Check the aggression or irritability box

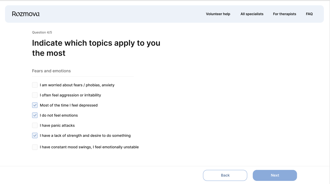click(x=35, y=95)
